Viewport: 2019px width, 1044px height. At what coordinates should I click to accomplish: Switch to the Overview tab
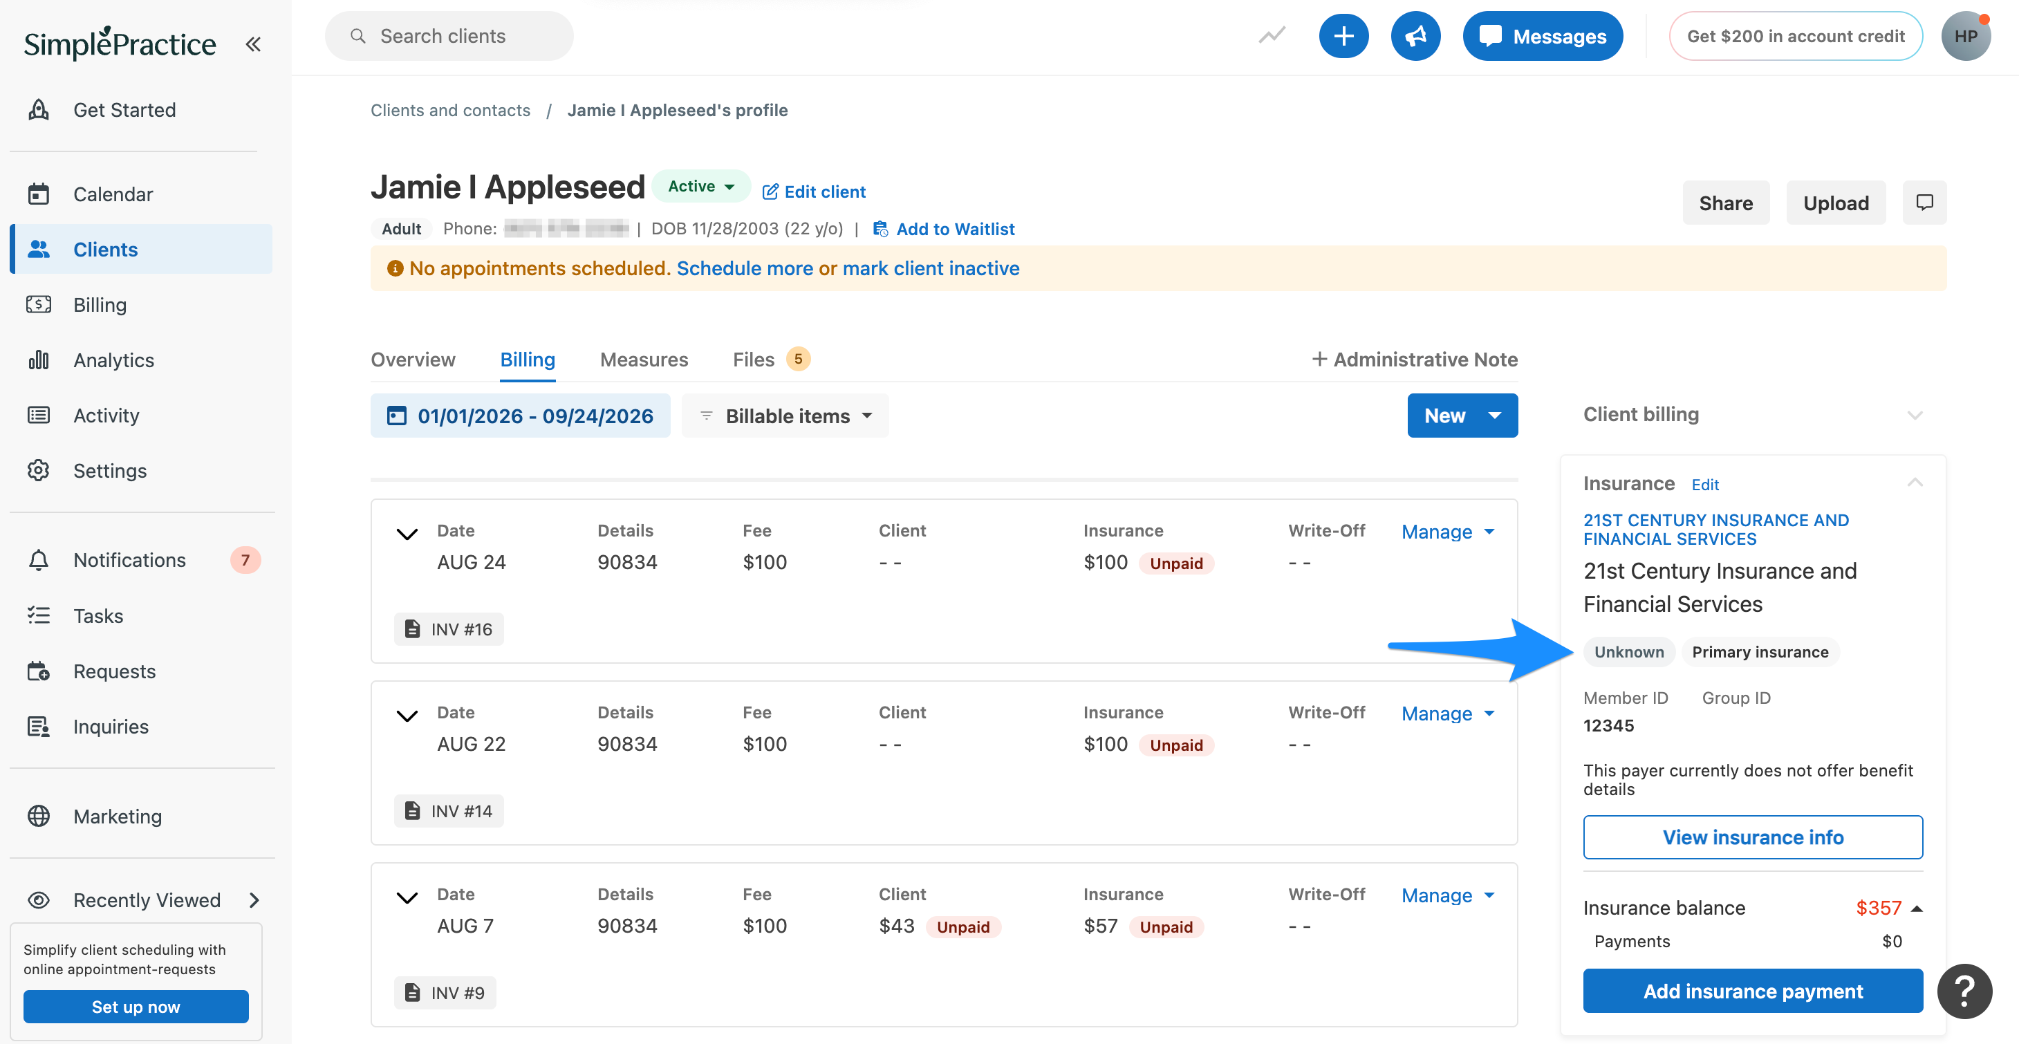click(x=412, y=360)
